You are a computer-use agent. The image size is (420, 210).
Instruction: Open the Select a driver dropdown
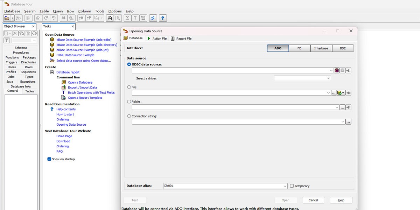[328, 78]
